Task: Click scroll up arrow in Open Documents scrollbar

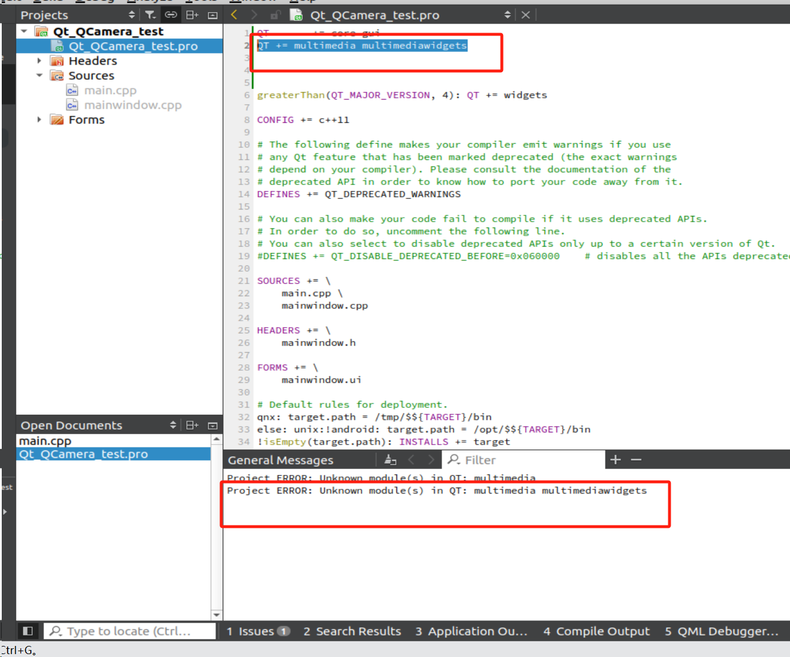Action: pos(217,439)
